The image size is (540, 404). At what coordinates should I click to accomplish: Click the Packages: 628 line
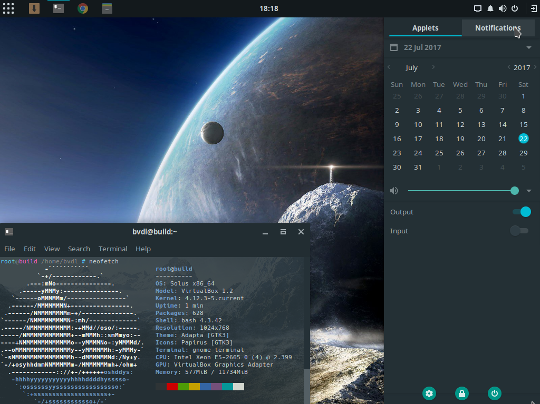point(179,313)
